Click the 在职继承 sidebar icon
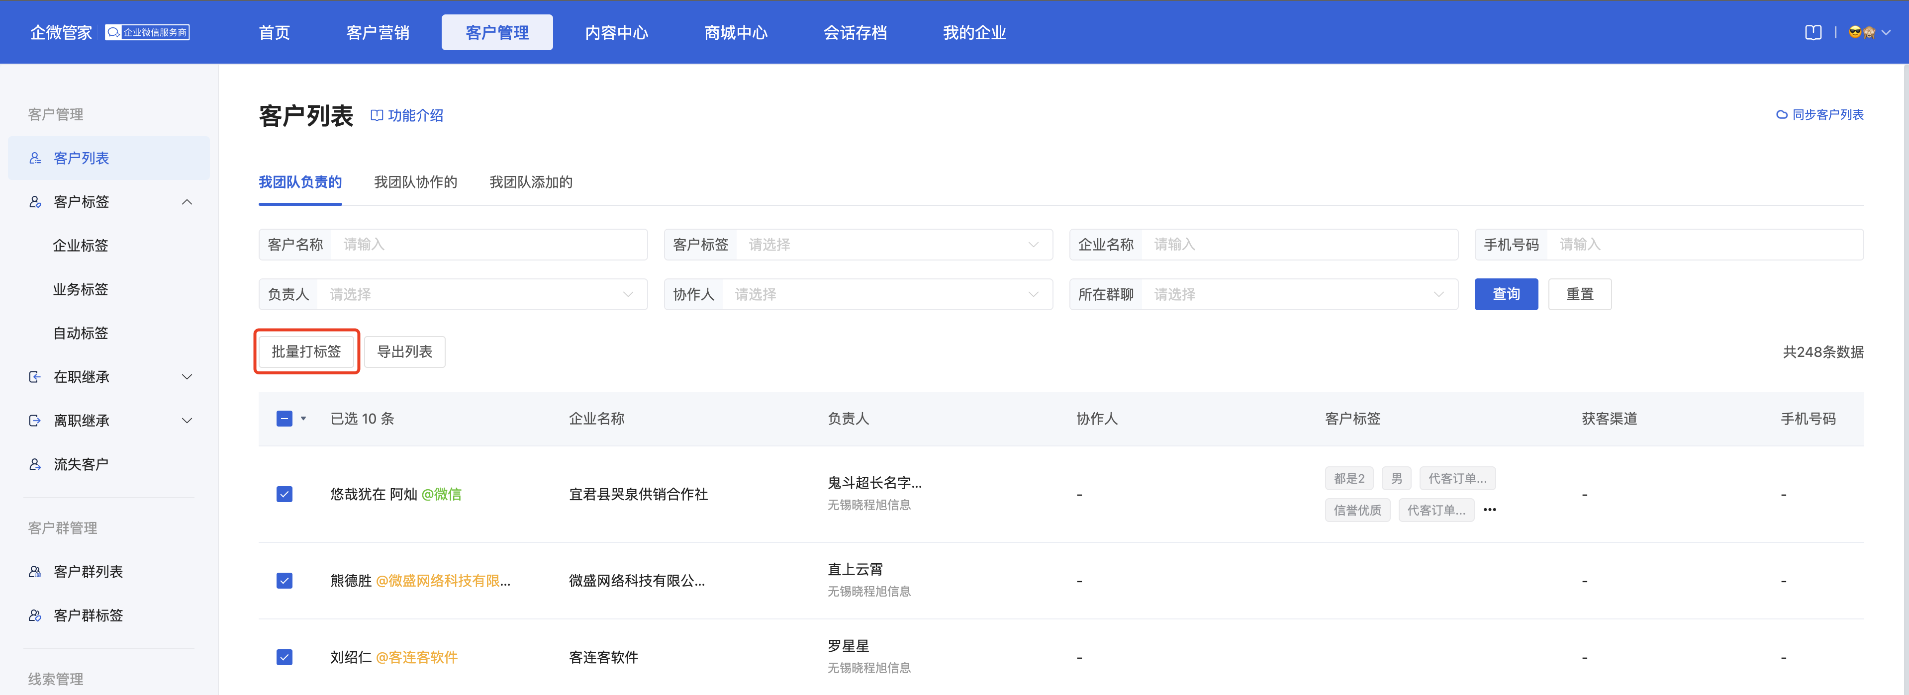The image size is (1909, 695). pyautogui.click(x=35, y=376)
